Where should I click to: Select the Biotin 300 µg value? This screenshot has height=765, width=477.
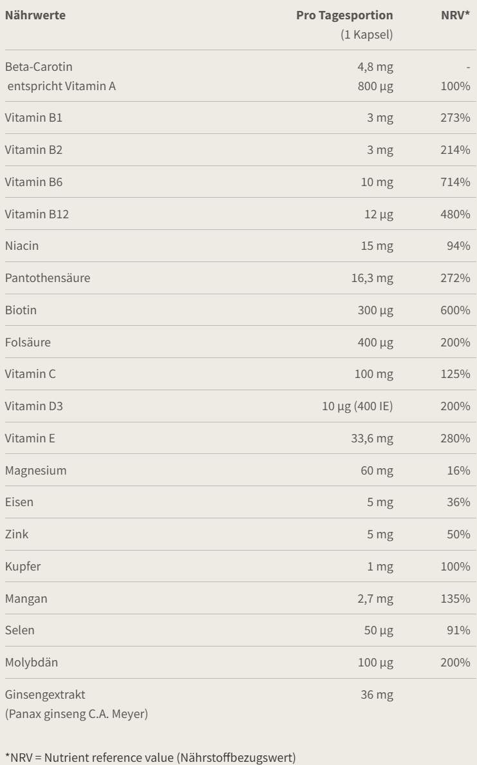[375, 311]
